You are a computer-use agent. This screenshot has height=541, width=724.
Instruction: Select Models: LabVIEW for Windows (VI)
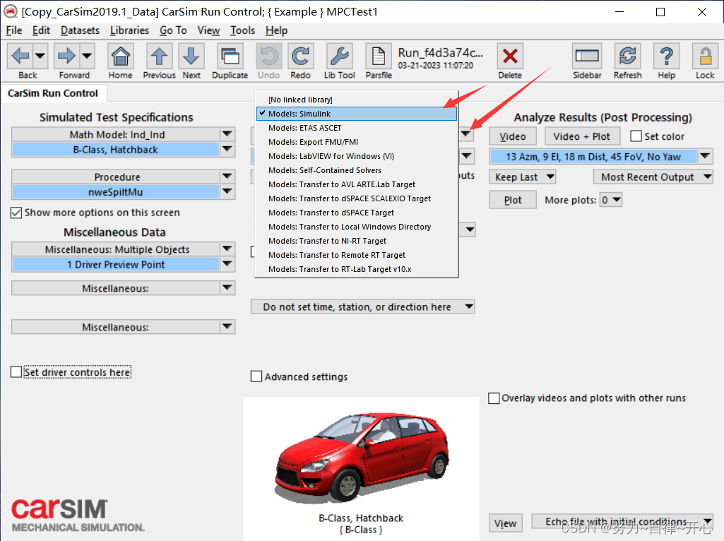coord(357,156)
